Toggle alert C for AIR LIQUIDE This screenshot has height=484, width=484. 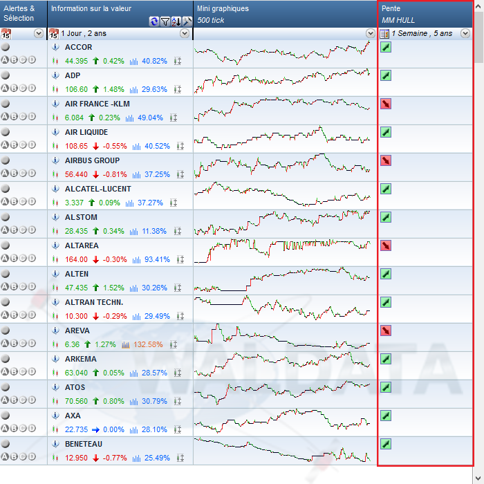click(23, 145)
